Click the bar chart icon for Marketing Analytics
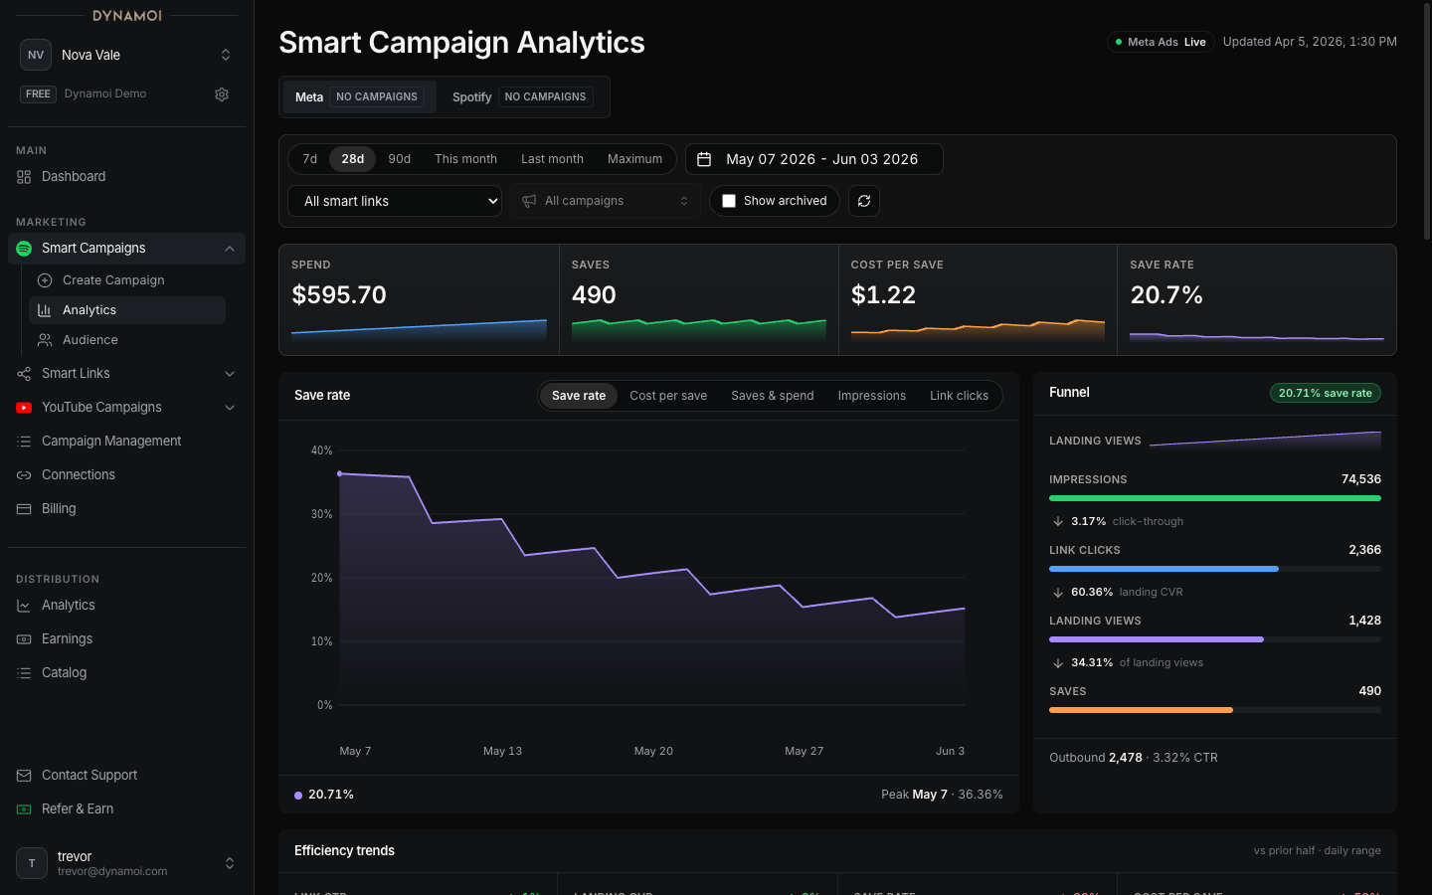Image resolution: width=1432 pixels, height=895 pixels. click(x=45, y=310)
